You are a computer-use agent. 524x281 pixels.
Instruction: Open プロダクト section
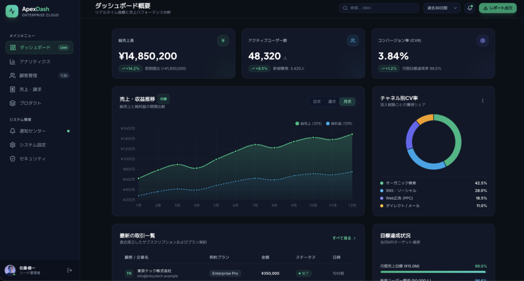point(39,103)
